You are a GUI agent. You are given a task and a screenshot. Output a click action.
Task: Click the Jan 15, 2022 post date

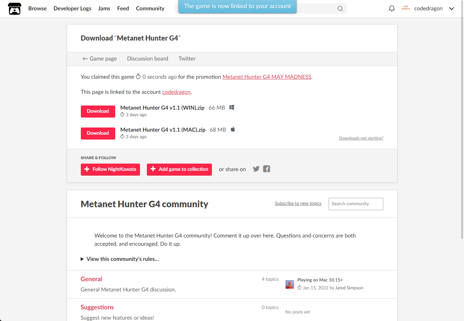(315, 288)
